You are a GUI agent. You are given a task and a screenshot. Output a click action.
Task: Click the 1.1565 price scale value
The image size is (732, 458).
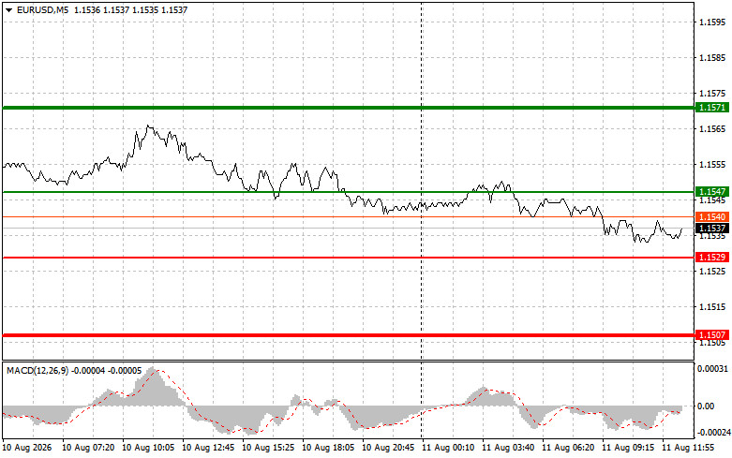click(x=712, y=128)
